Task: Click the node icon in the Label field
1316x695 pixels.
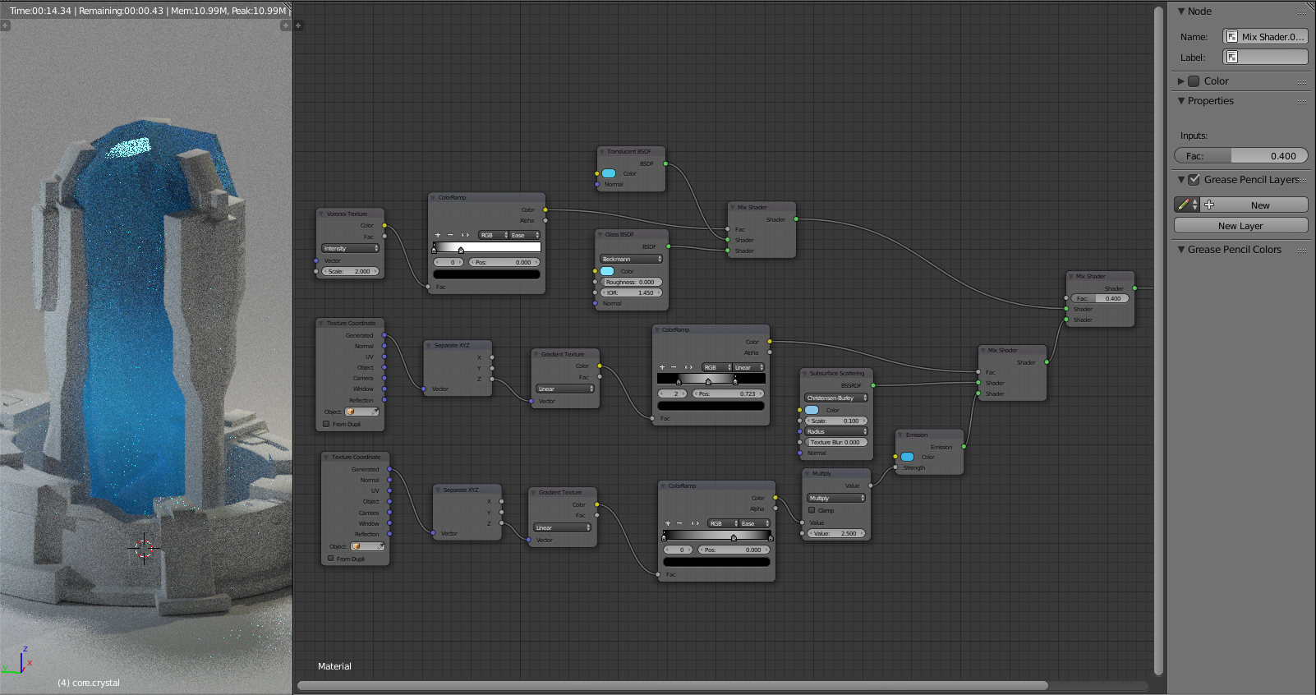Action: (x=1231, y=57)
